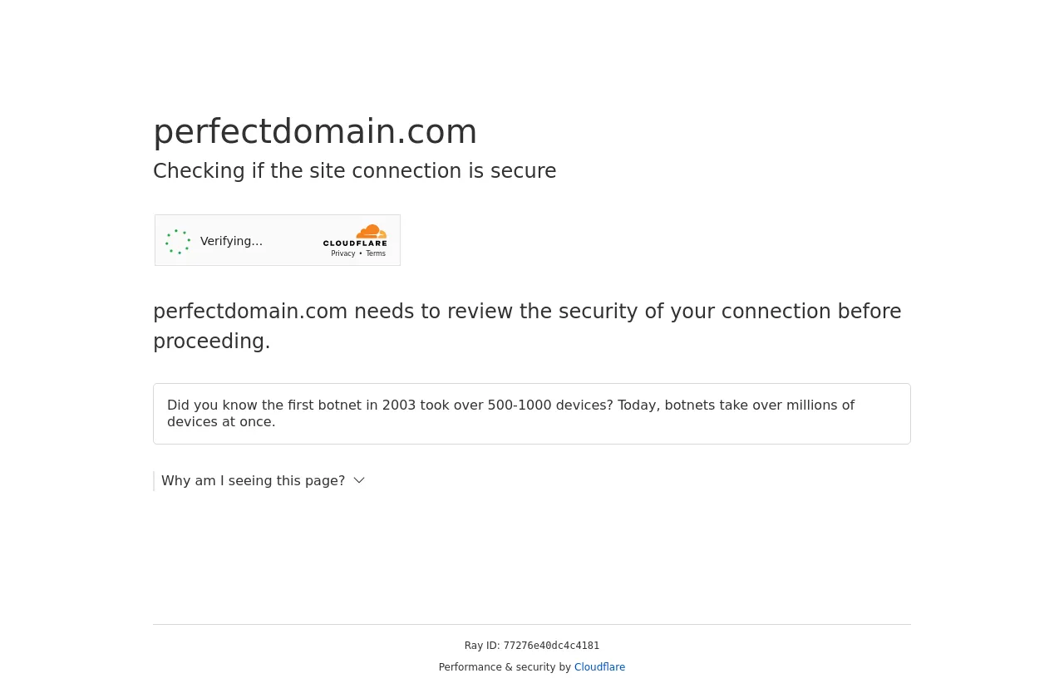
Task: Click the Ray ID value 77276e40dc4c4181
Action: (x=551, y=646)
